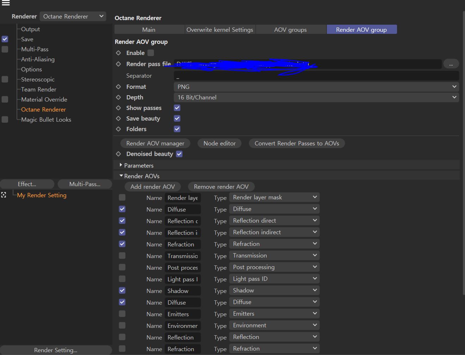465x355 pixels.
Task: Click the keyframe diamond next to Folders
Action: [x=118, y=129]
